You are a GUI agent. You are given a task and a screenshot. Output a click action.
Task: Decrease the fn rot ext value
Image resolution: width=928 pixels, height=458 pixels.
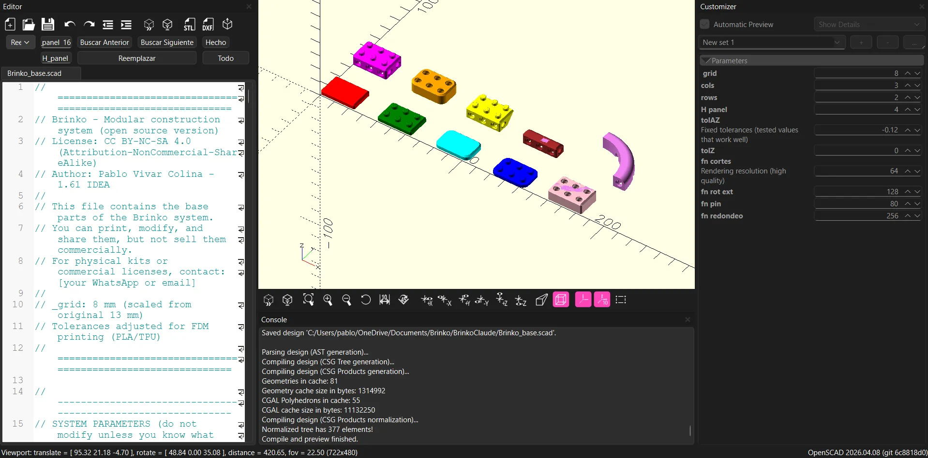[917, 192]
